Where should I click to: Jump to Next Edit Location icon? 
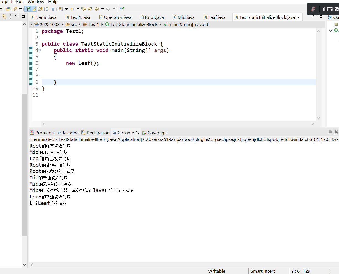90,9
